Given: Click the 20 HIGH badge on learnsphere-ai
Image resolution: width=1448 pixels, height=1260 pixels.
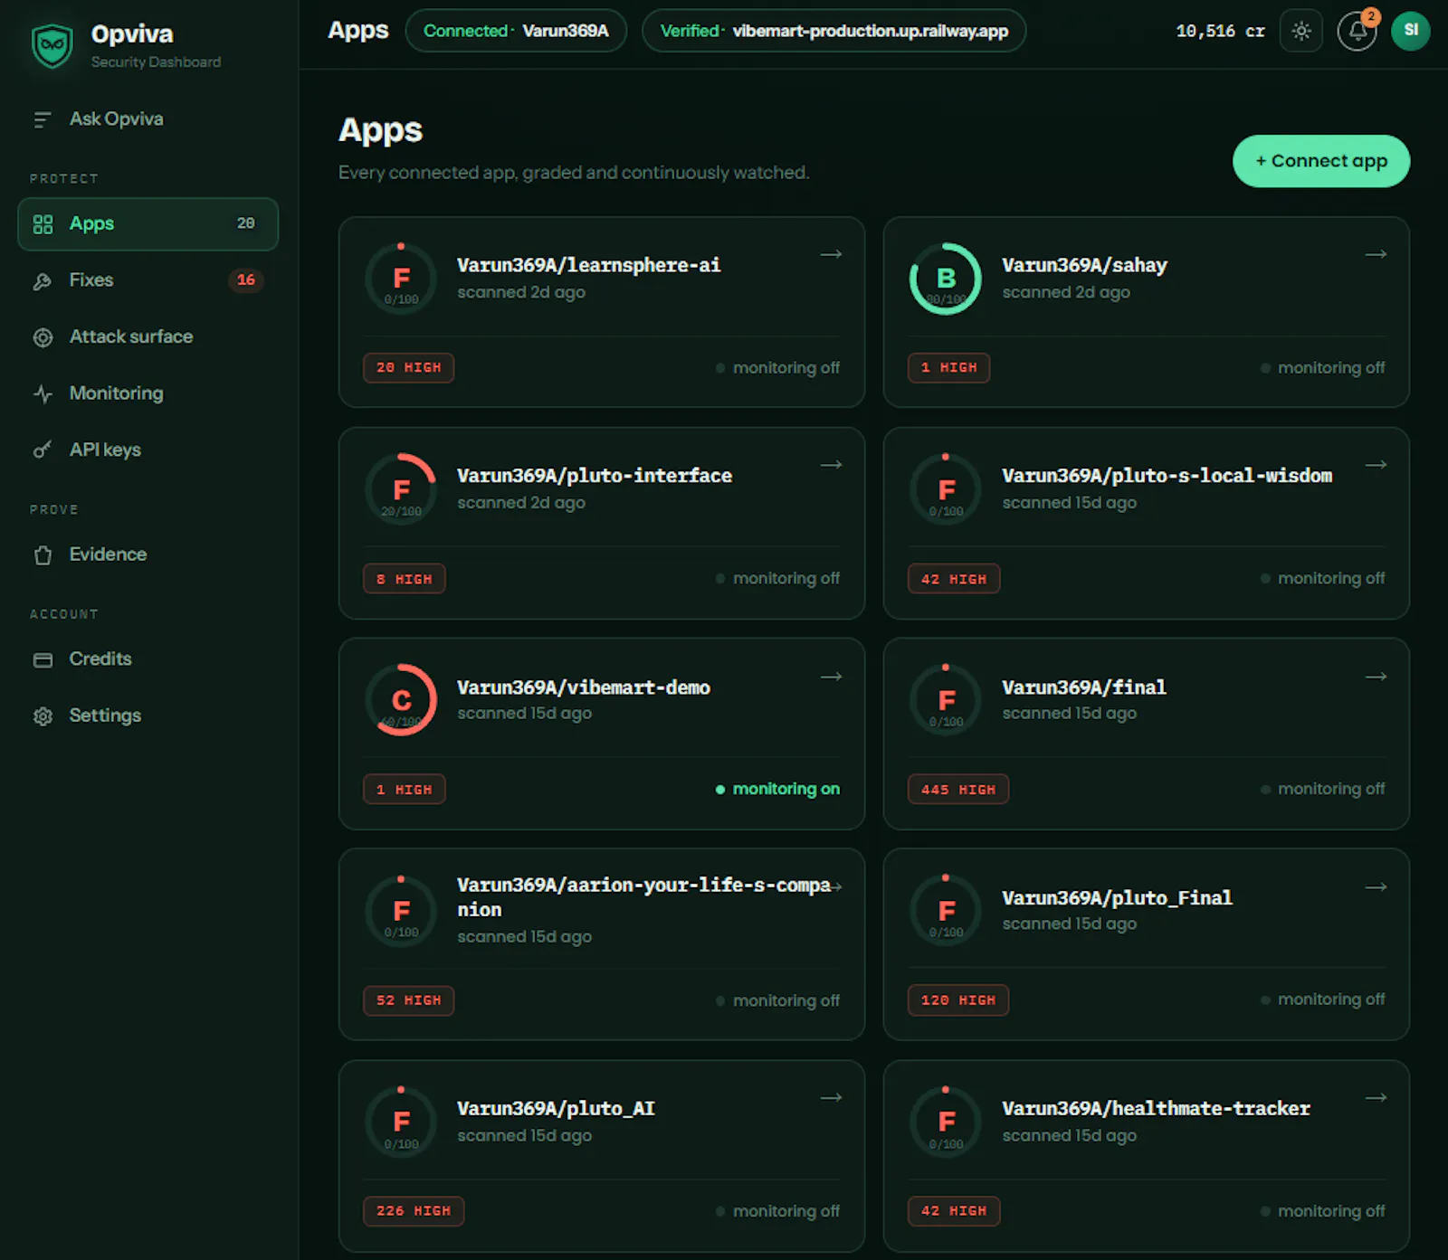Looking at the screenshot, I should 409,368.
